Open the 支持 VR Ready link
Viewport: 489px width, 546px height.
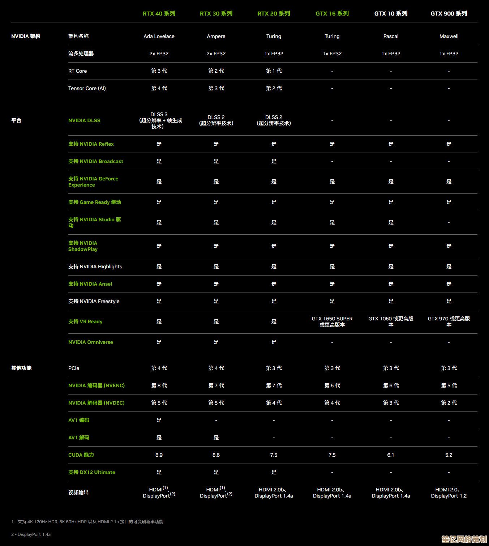pyautogui.click(x=85, y=321)
